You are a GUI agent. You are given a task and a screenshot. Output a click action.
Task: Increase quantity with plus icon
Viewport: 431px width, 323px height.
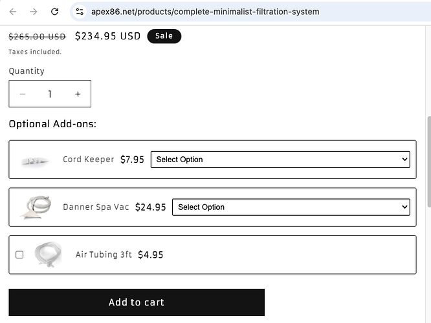pos(78,94)
